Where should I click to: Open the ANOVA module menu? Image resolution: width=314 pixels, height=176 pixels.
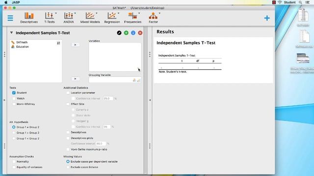coord(69,18)
